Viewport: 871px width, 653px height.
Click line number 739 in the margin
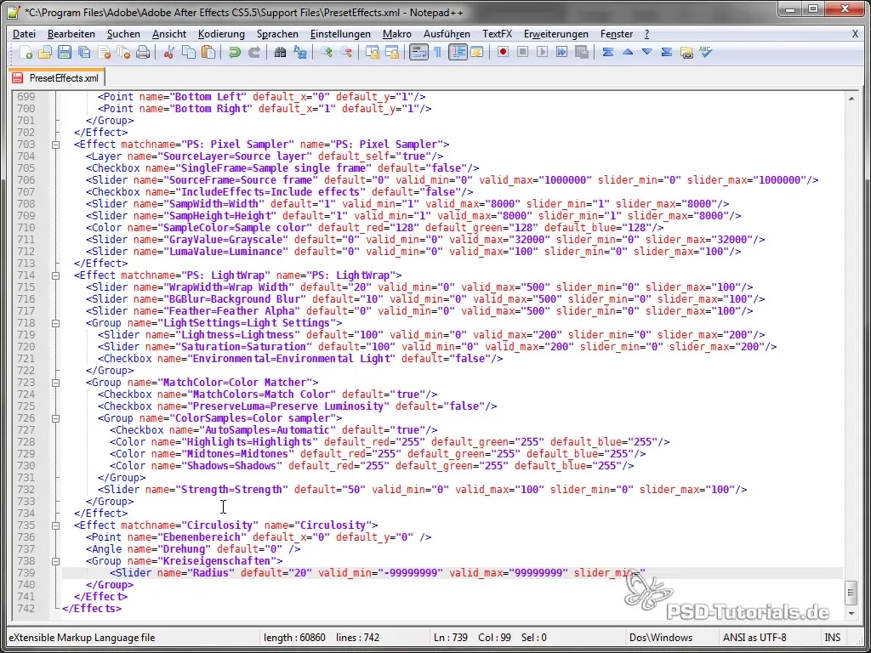pos(26,573)
